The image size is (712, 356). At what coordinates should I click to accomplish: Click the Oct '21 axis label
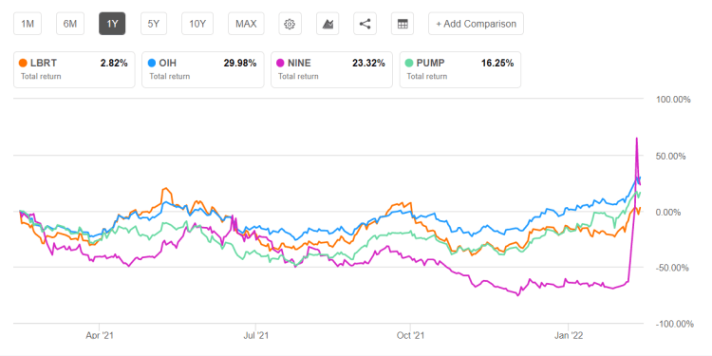click(x=410, y=336)
